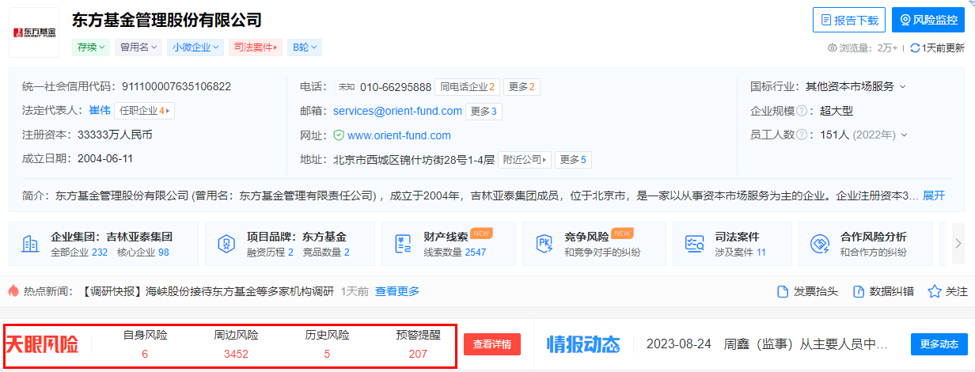
Task: Expand 其他资本市场服务 industry dropdown
Action: 855,86
